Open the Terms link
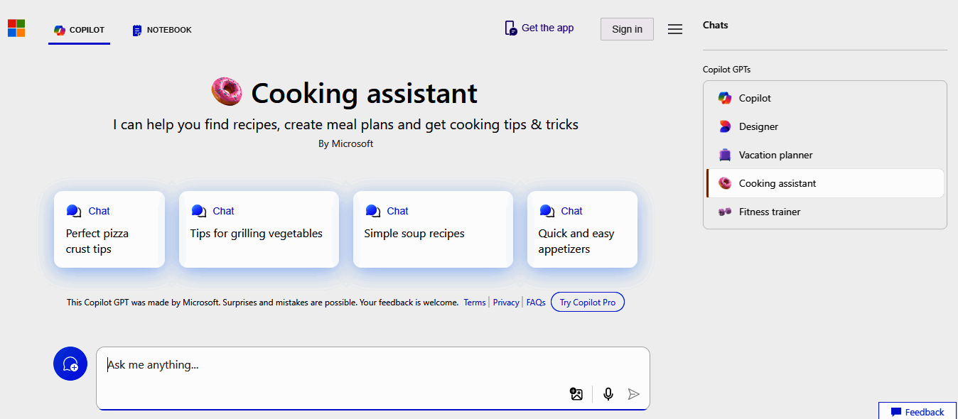 click(475, 303)
